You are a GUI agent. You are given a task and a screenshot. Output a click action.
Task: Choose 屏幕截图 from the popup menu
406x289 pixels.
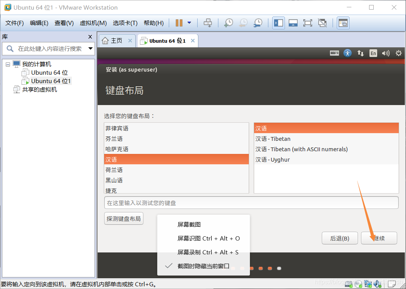(203, 224)
